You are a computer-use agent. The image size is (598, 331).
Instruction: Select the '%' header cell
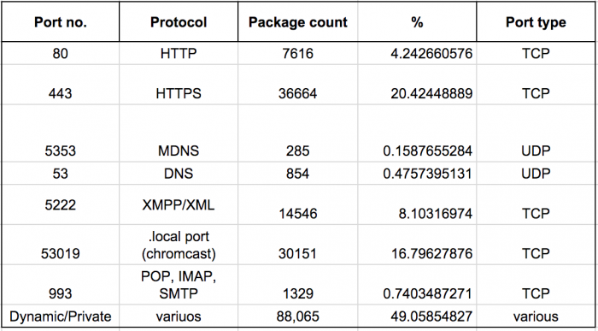coord(417,22)
